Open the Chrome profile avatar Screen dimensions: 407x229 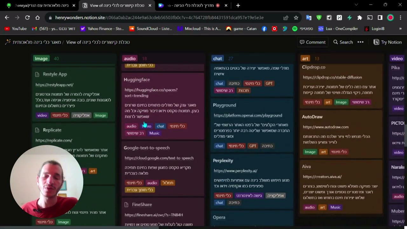point(390,17)
